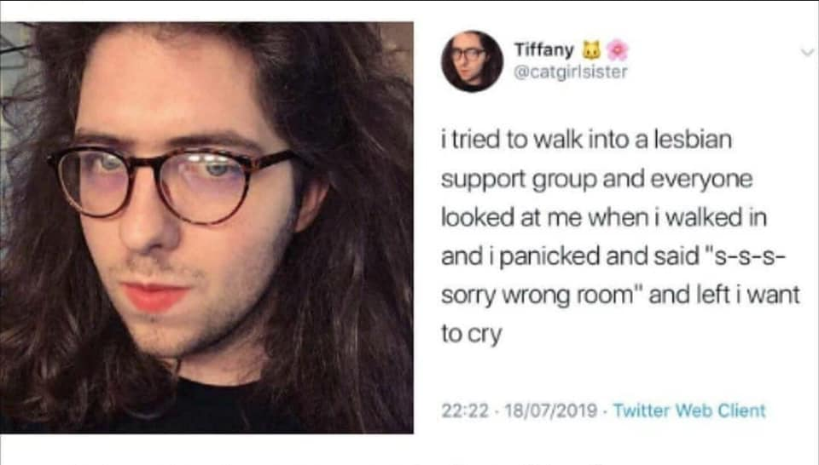The width and height of the screenshot is (819, 465).
Task: Click the quoted "s-s-s-" stutter text
Action: point(746,256)
